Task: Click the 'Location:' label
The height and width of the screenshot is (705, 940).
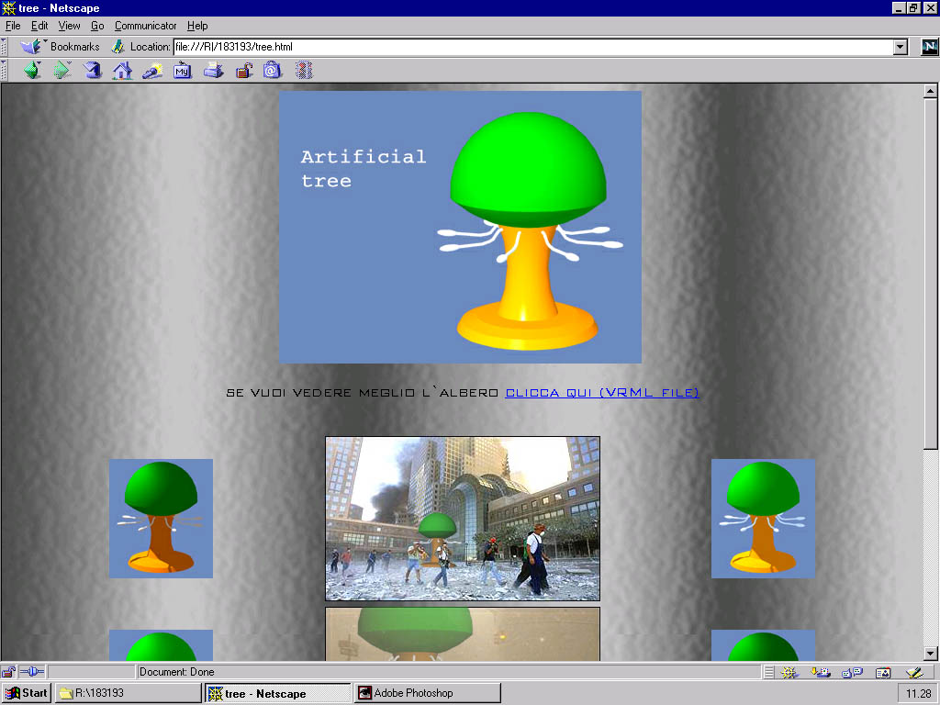Action: coord(150,46)
